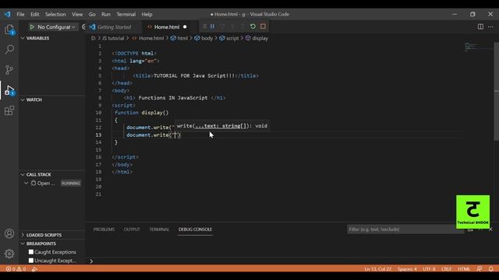Click the debug launch icon in status bar
Screen dimensions: 499x280
(34, 269)
